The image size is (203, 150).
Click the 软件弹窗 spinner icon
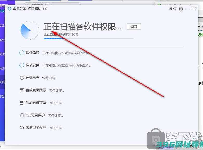(22, 53)
